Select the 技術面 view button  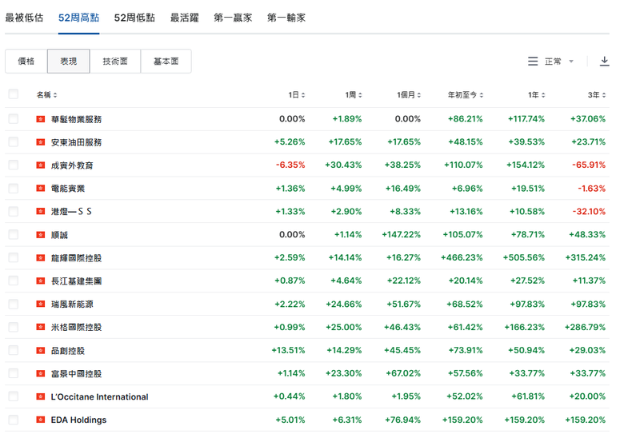[x=115, y=62]
